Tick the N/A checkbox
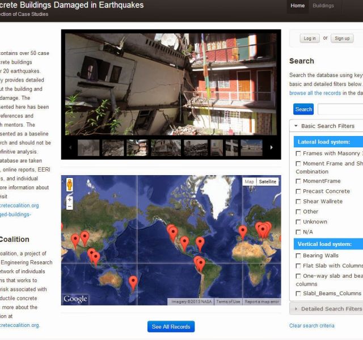 [298, 232]
